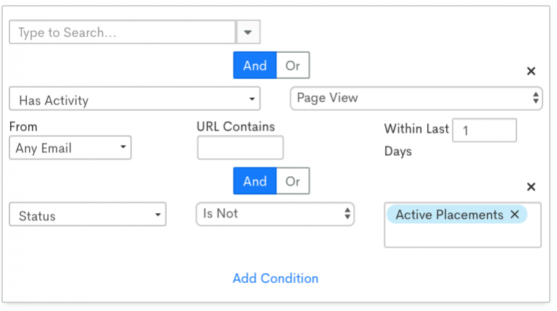Open the Any Email dropdown
Image resolution: width=557 pixels, height=311 pixels.
pos(70,148)
